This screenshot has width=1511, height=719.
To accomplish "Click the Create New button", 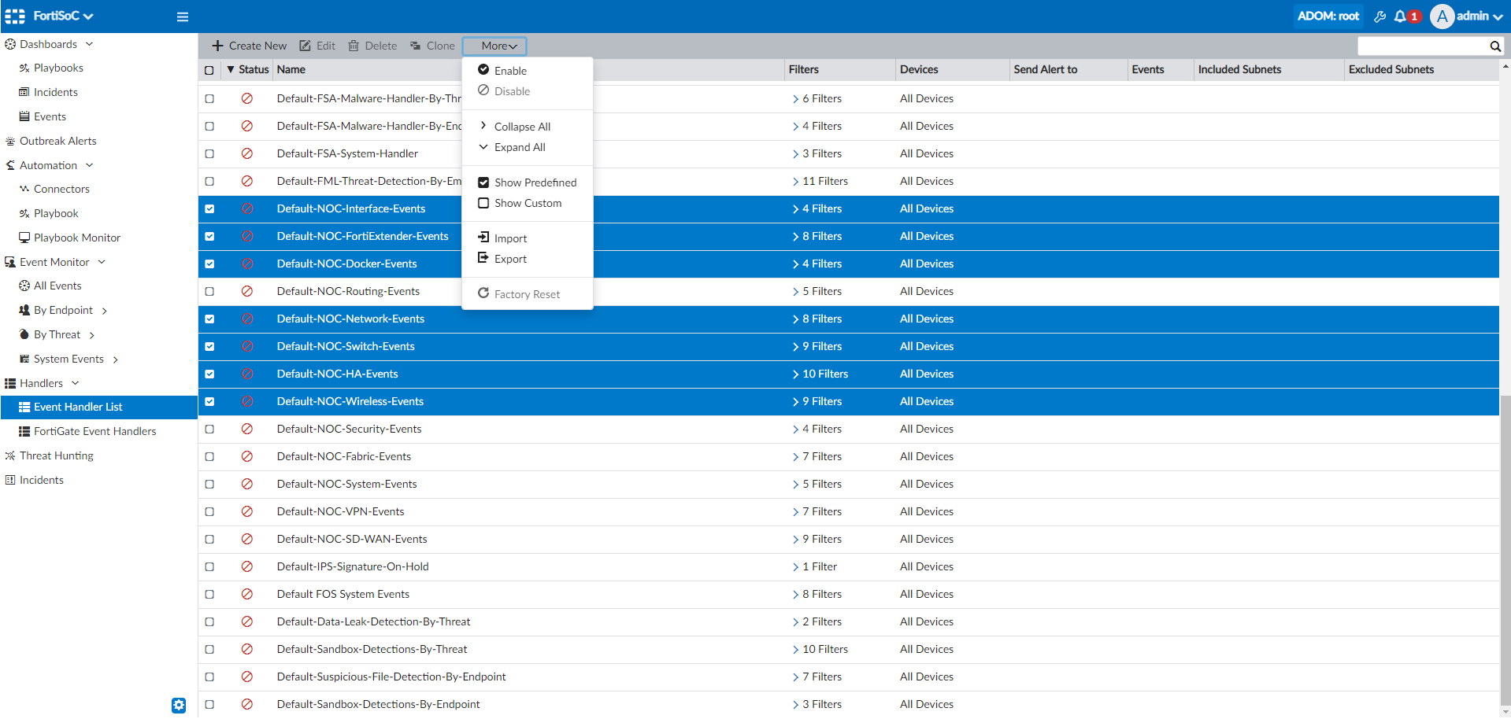I will [x=249, y=46].
